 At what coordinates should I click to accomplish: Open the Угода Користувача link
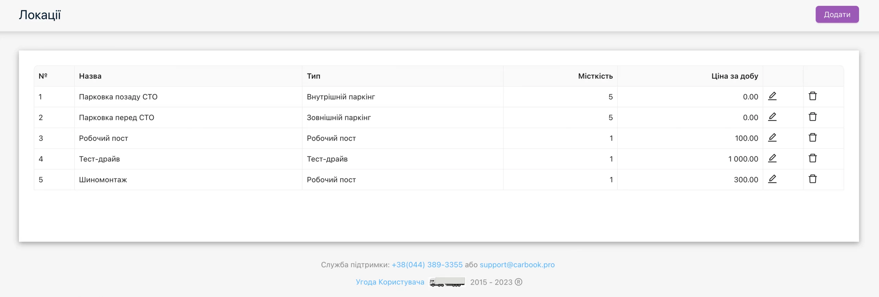pyautogui.click(x=390, y=282)
